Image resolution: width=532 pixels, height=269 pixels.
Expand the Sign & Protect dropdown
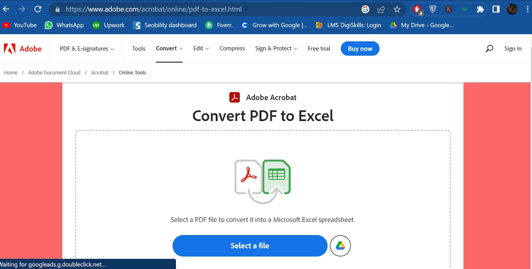(x=276, y=49)
